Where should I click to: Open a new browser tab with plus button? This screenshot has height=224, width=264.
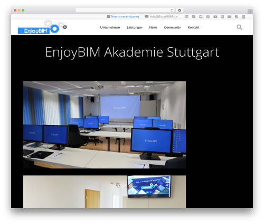pos(250,12)
